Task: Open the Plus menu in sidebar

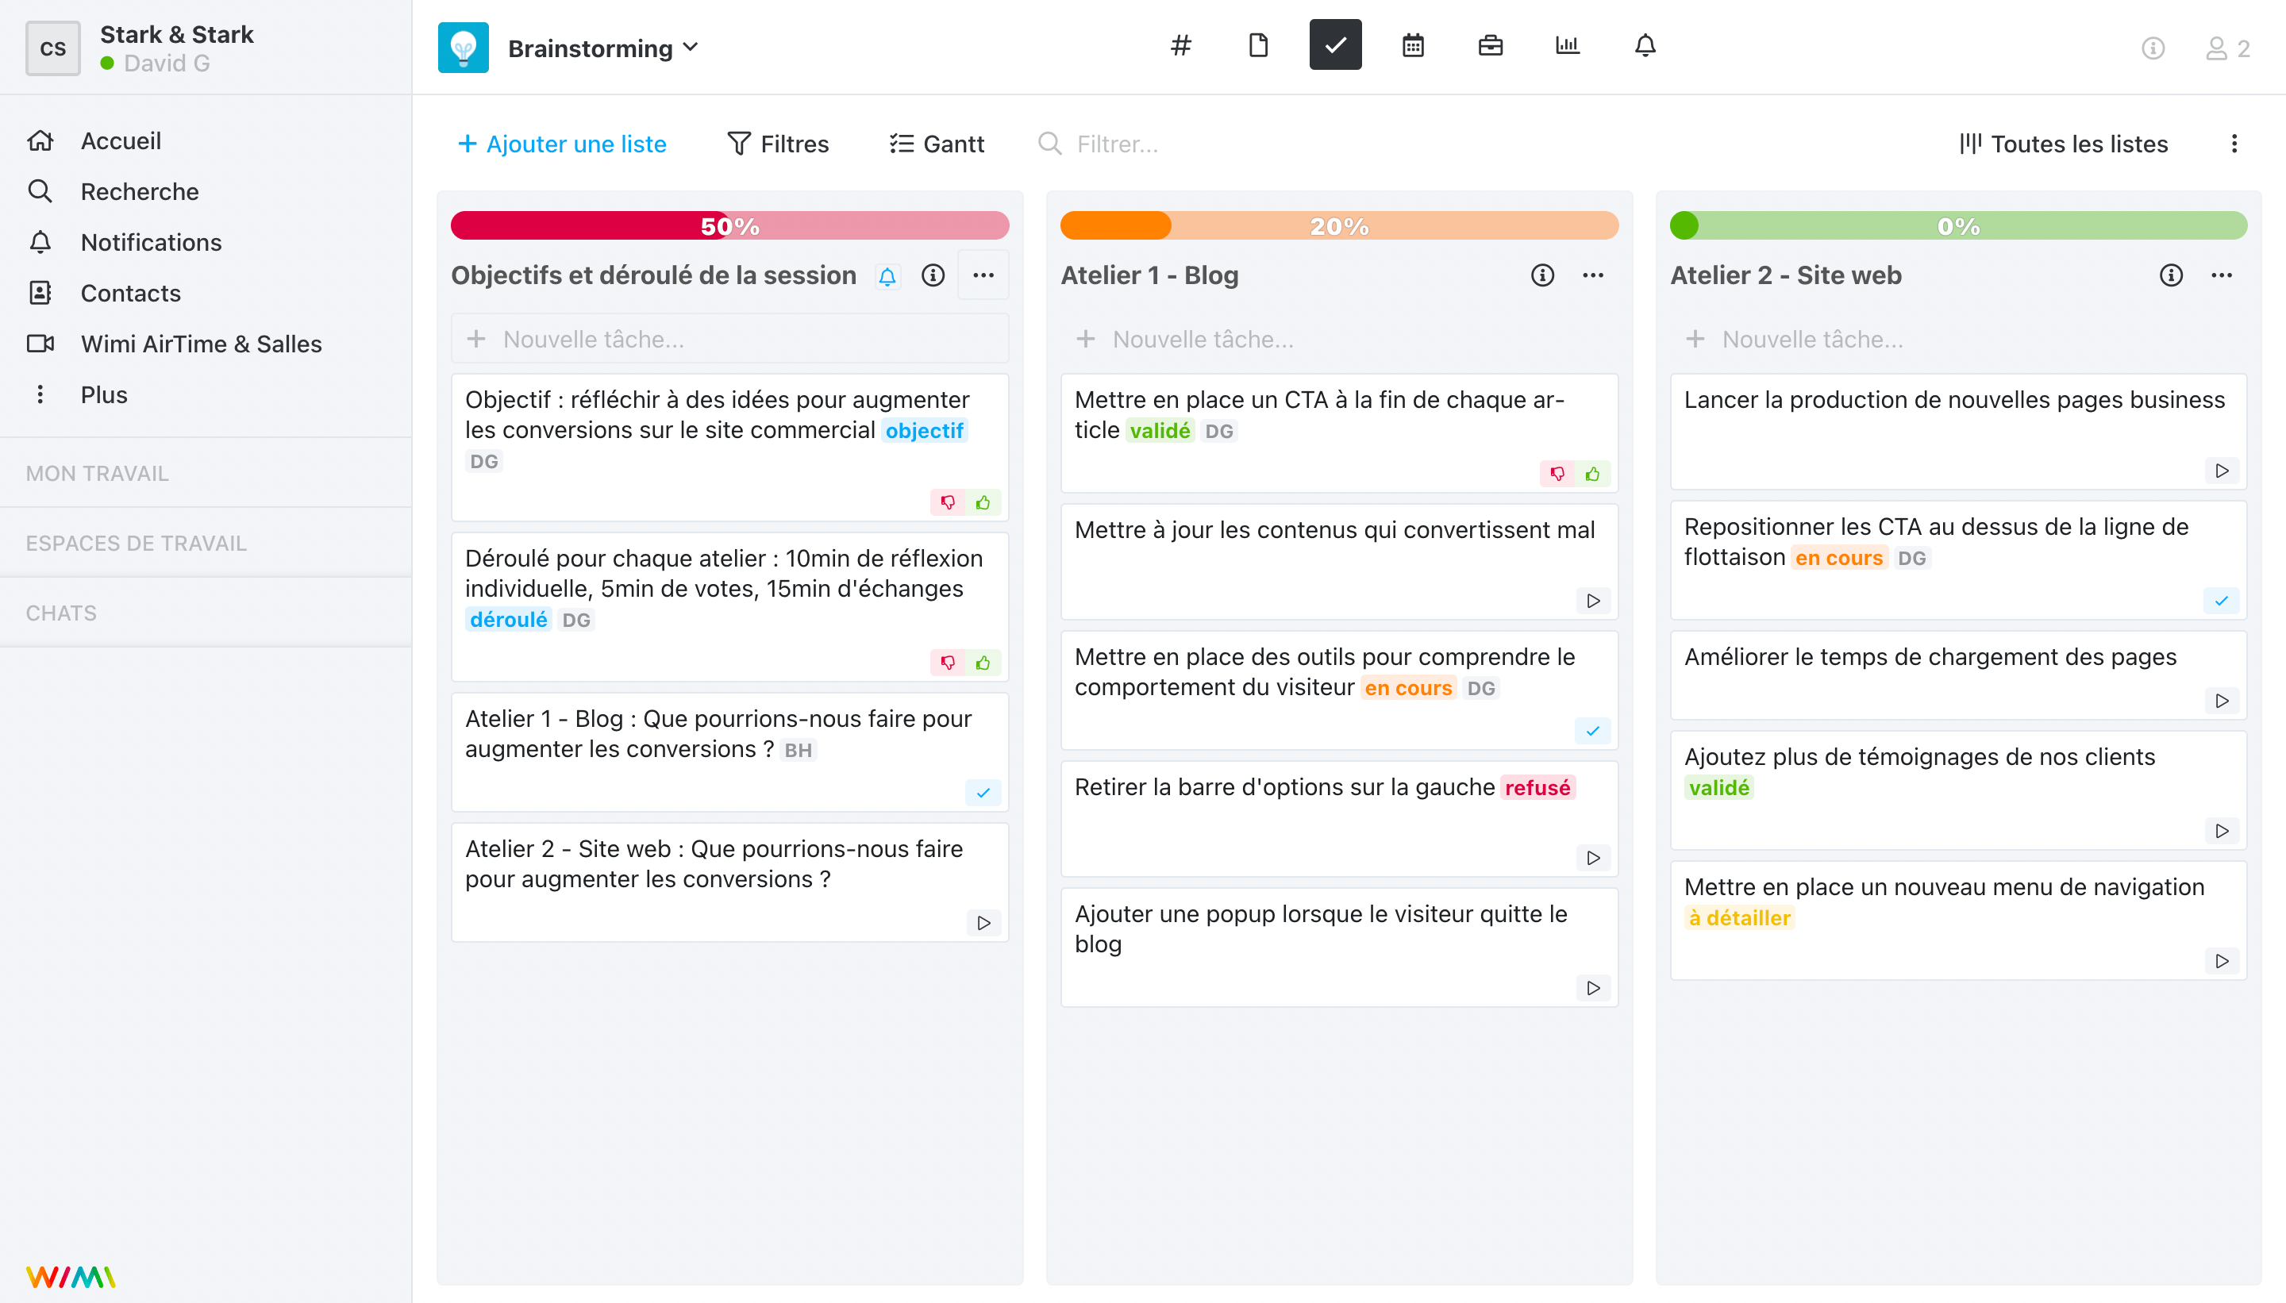Action: pos(104,394)
